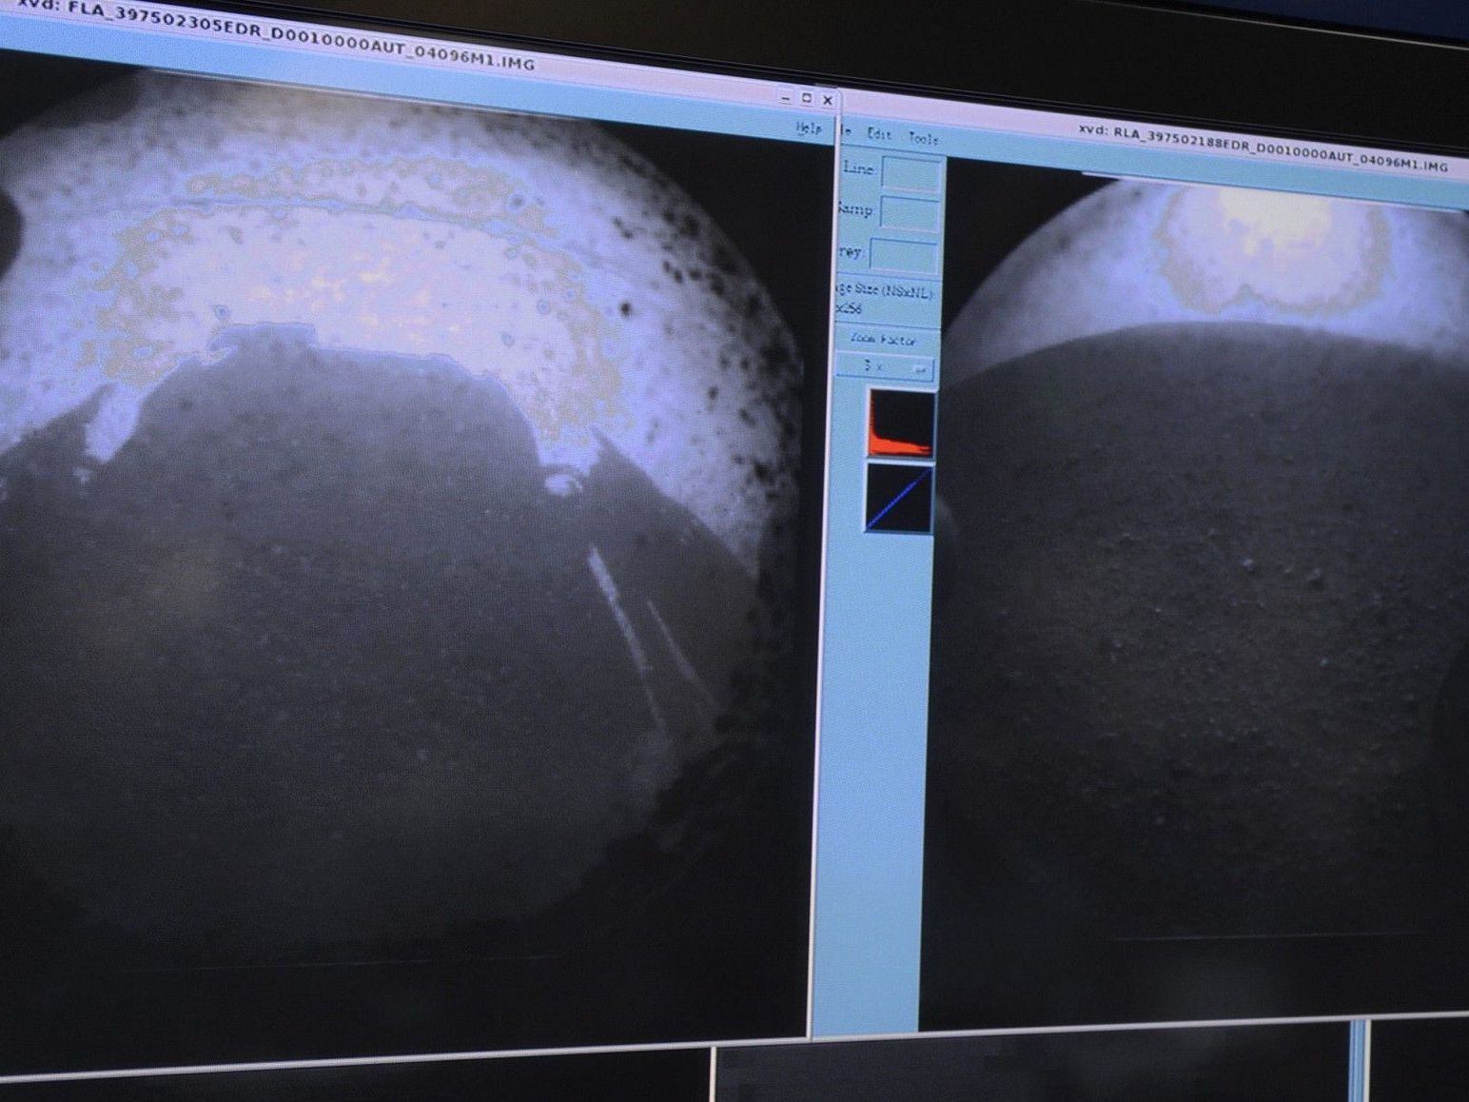This screenshot has width=1469, height=1102.
Task: Click the Samp value field
Action: pos(910,213)
